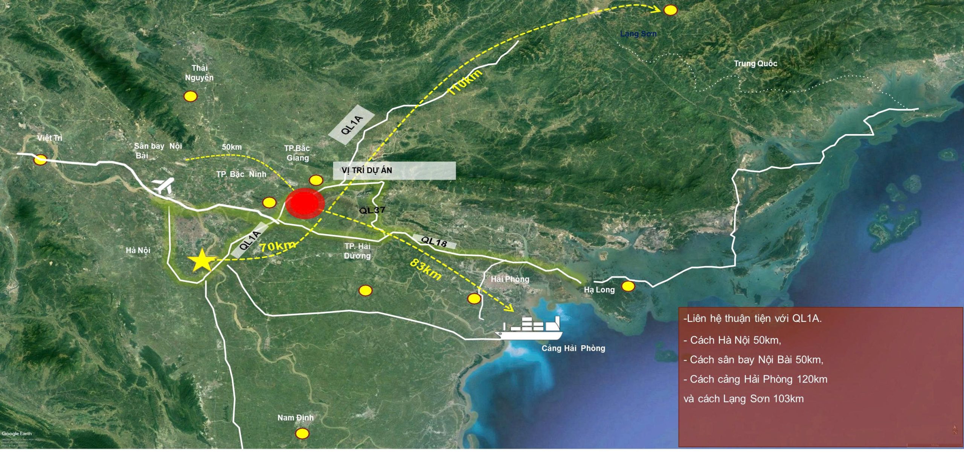Click the QL18 road label

(x=434, y=242)
